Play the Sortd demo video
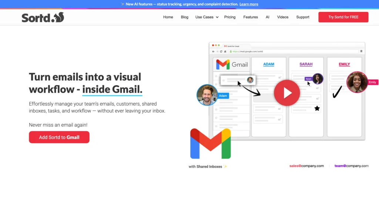This screenshot has width=379, height=205. pos(287,93)
